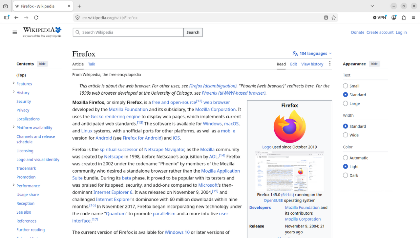Switch to the Talk tab
The height and width of the screenshot is (238, 420).
[92, 64]
